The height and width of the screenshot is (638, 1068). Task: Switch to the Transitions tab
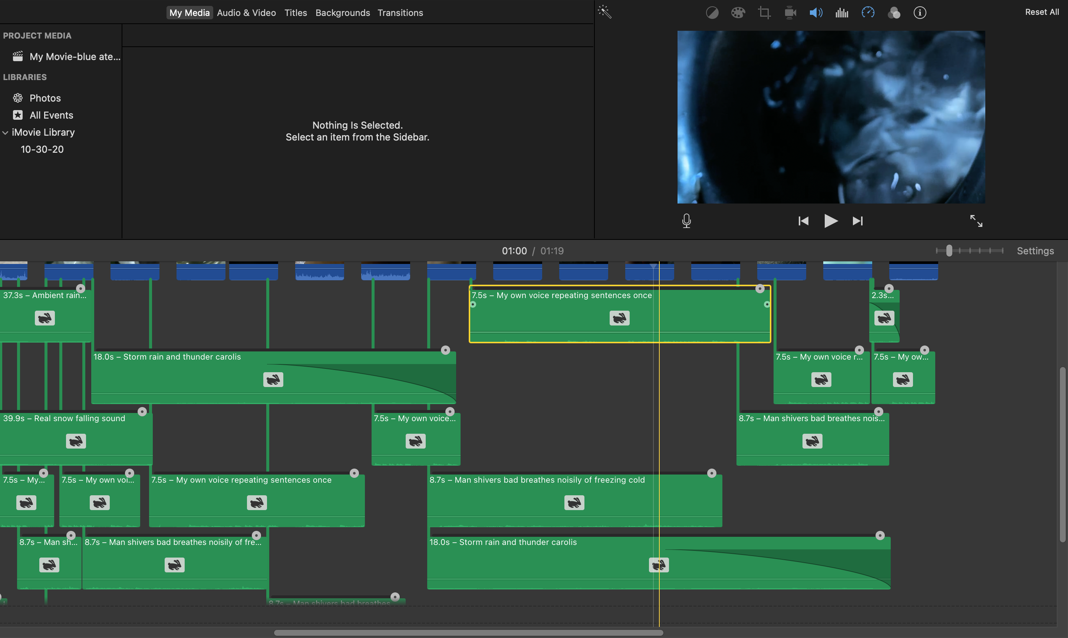[x=400, y=13]
